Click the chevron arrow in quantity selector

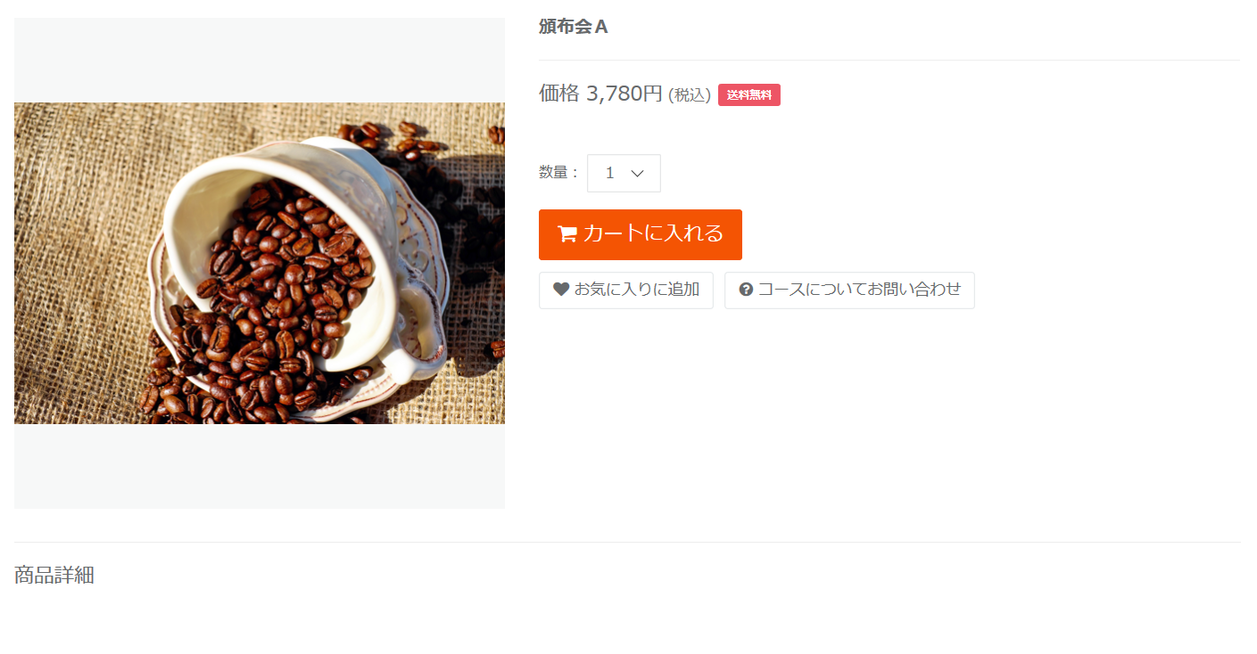click(637, 174)
